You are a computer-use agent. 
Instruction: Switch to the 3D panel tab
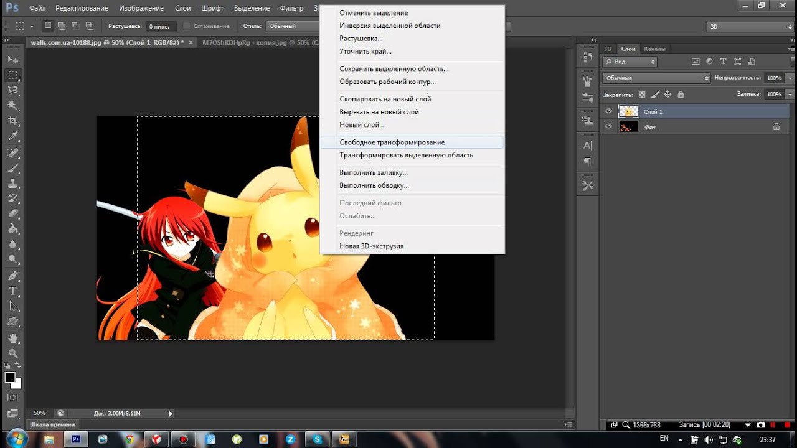(608, 49)
